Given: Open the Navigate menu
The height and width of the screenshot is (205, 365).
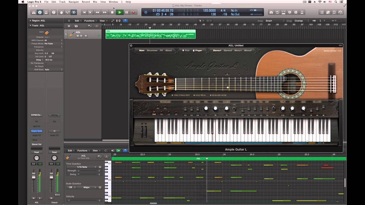Looking at the screenshot, I should coord(74,2).
